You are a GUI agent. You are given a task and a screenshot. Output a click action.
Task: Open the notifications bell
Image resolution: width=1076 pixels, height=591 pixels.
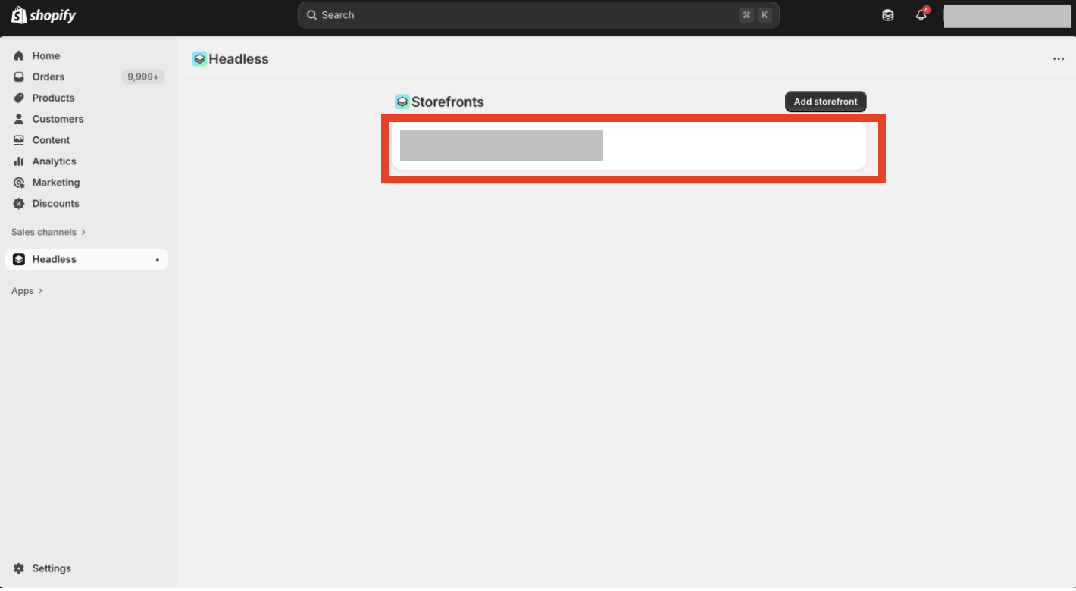tap(921, 15)
